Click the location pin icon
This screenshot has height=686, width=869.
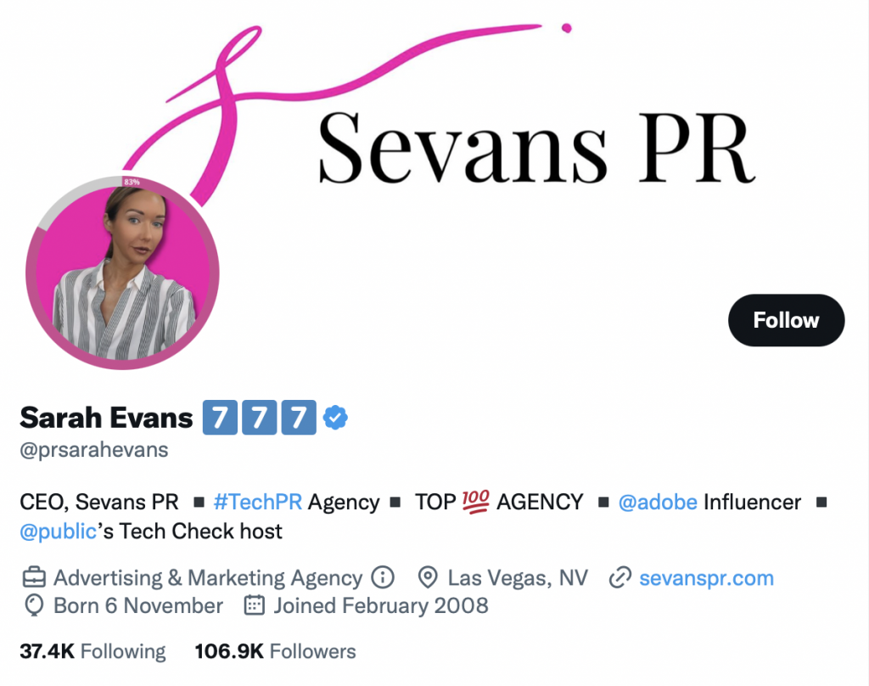click(428, 577)
